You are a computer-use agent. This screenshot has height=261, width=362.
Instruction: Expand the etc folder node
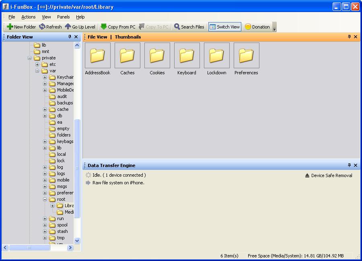coord(37,64)
